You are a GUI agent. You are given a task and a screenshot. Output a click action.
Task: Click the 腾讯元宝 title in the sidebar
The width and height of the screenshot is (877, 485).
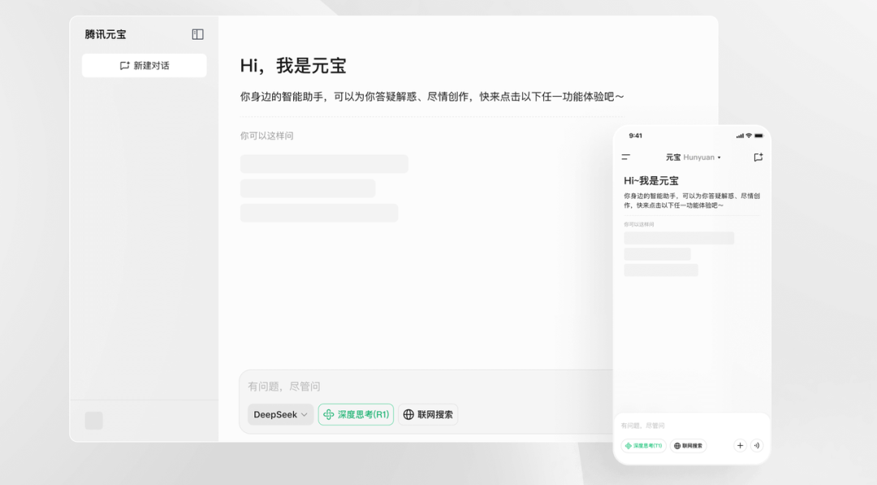[x=106, y=35]
